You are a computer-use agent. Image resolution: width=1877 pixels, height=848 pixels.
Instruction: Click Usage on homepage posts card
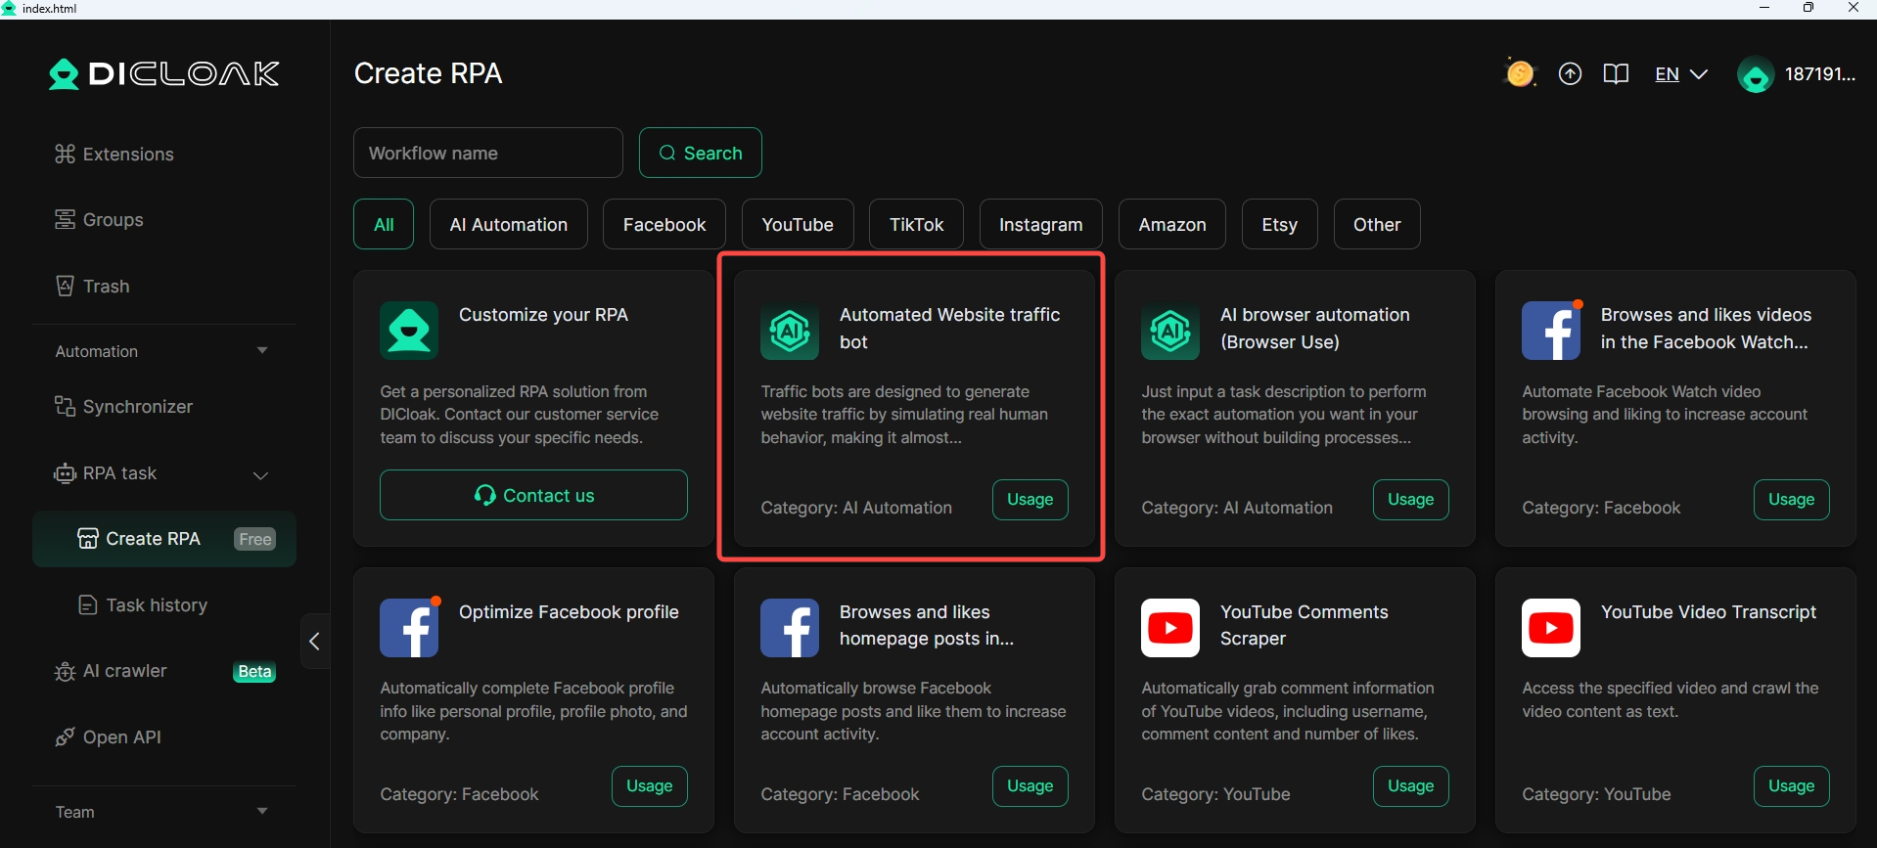coord(1030,786)
